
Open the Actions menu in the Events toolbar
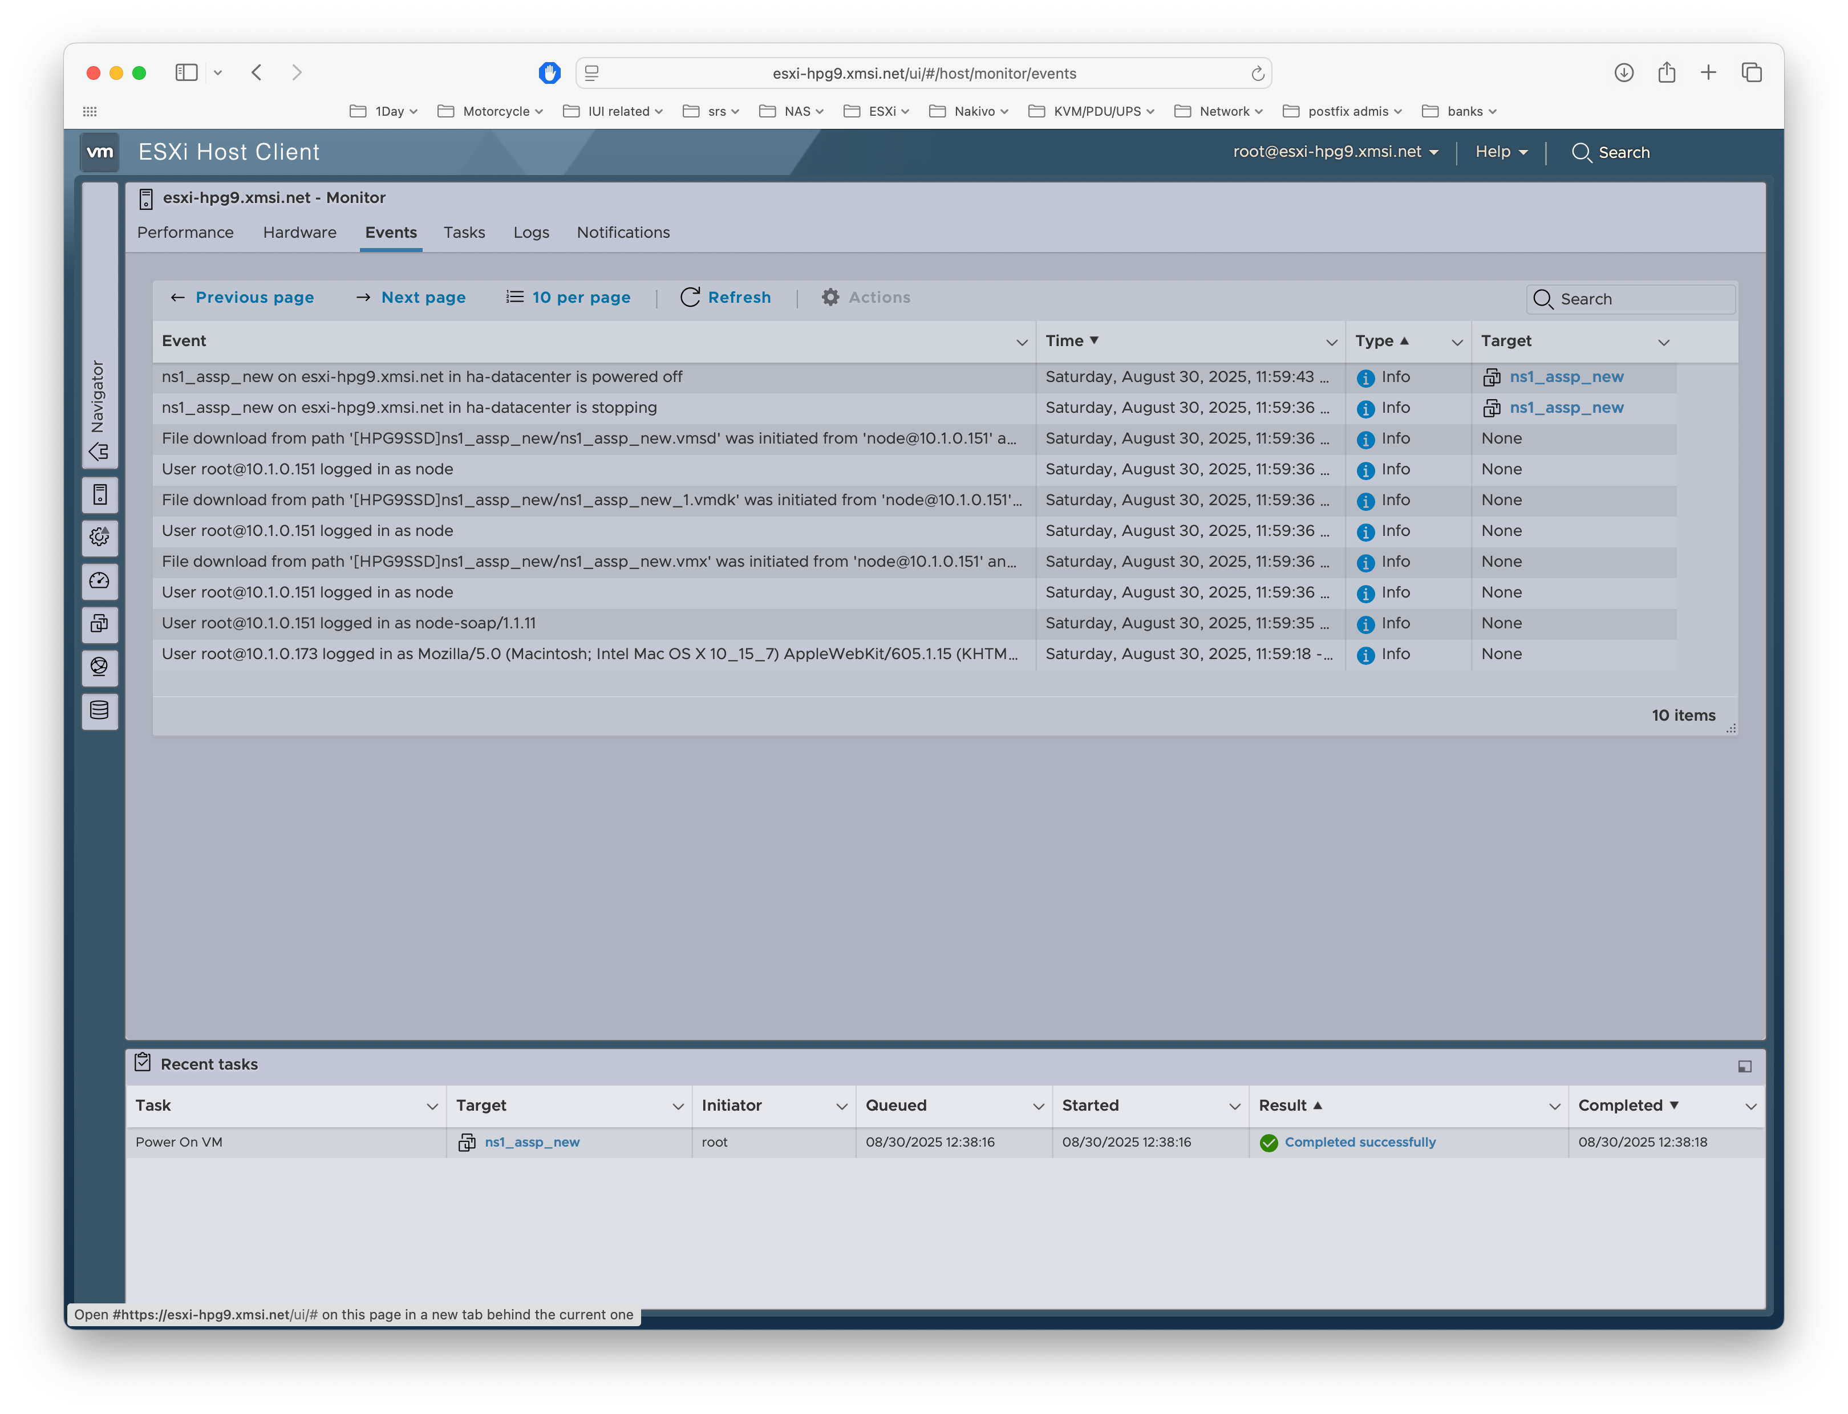point(865,297)
